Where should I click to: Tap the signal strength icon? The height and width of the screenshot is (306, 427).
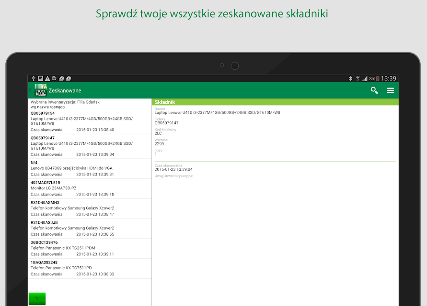coord(365,78)
